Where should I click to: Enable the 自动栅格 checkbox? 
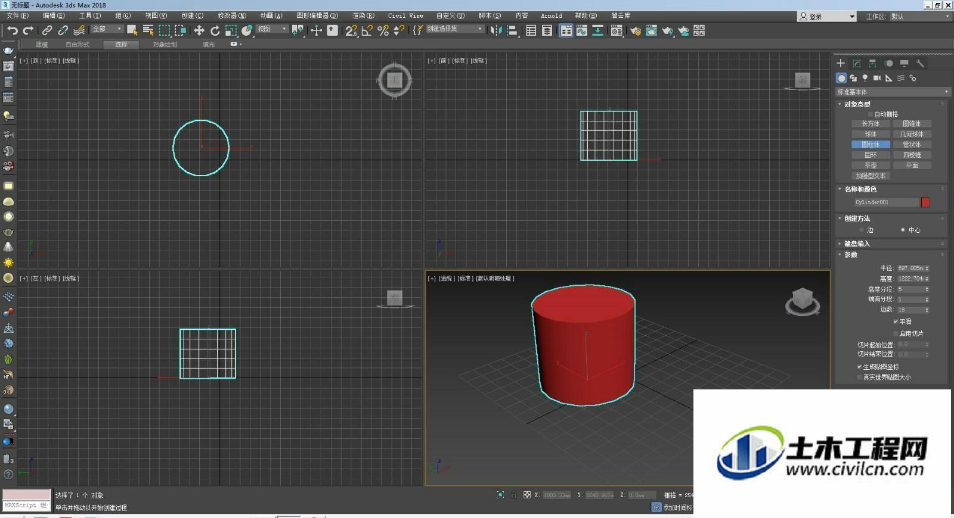[871, 114]
